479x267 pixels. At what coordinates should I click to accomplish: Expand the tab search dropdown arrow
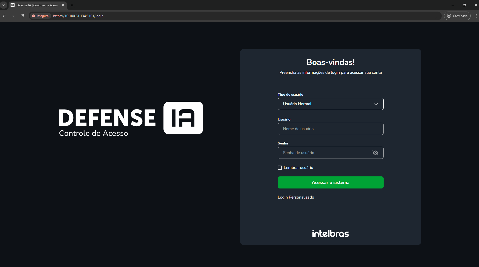click(x=4, y=5)
